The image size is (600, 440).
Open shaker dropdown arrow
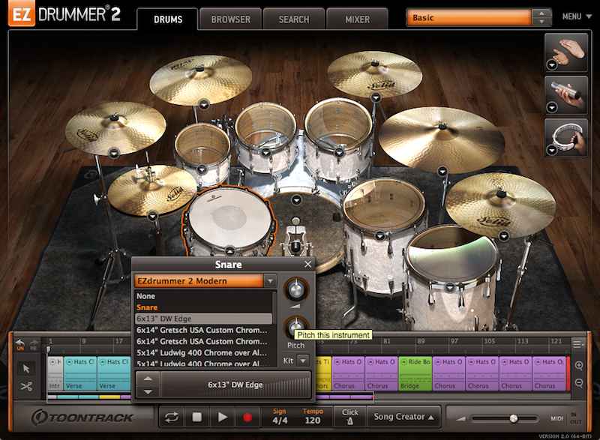552,108
